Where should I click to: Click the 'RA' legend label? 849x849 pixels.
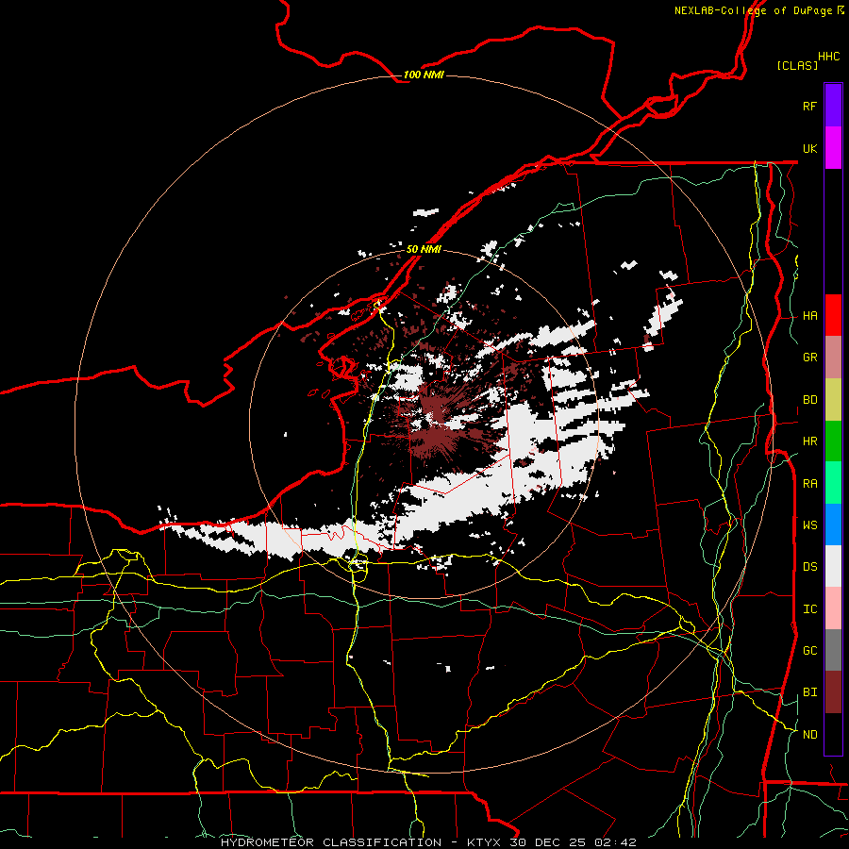pyautogui.click(x=810, y=484)
